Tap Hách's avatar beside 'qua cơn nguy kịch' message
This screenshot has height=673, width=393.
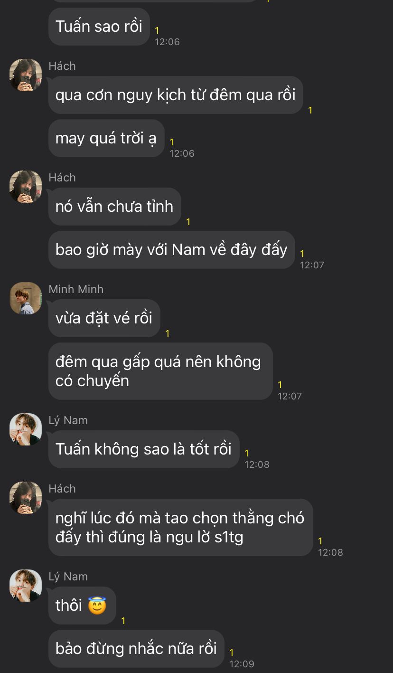(x=26, y=75)
